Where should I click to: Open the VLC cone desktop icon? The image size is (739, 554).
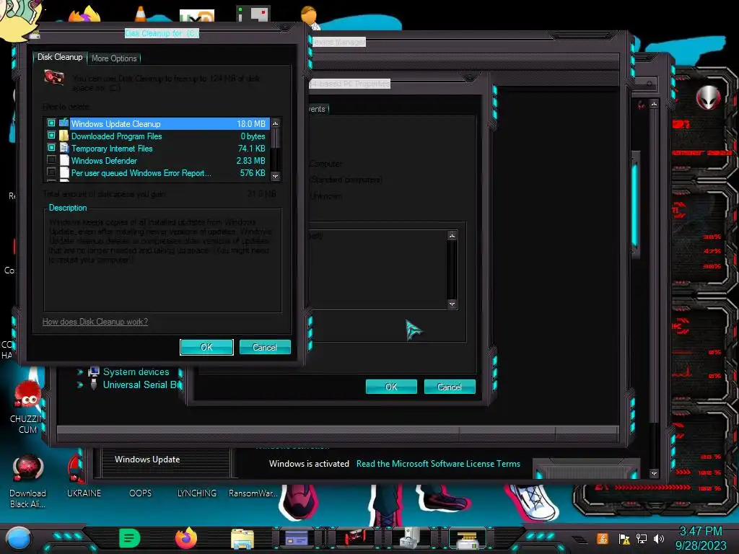click(141, 13)
